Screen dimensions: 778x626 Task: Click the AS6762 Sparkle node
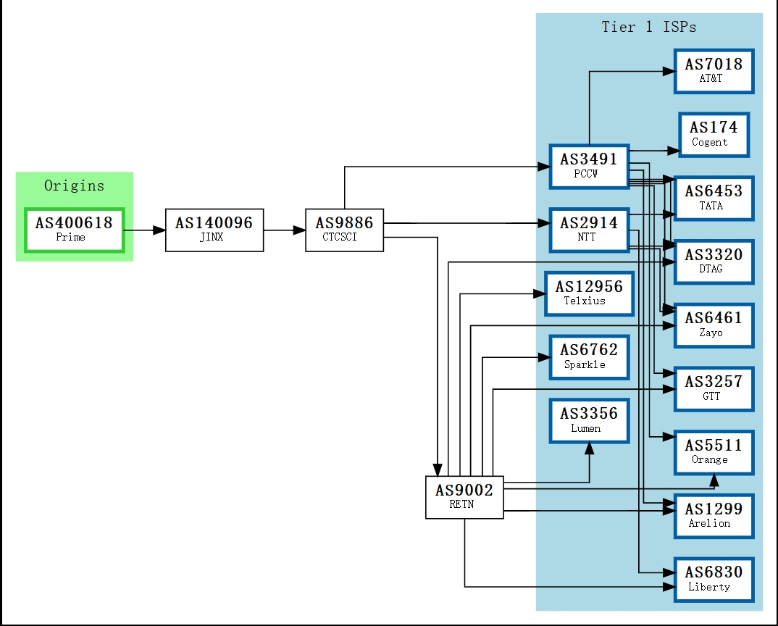click(x=590, y=357)
